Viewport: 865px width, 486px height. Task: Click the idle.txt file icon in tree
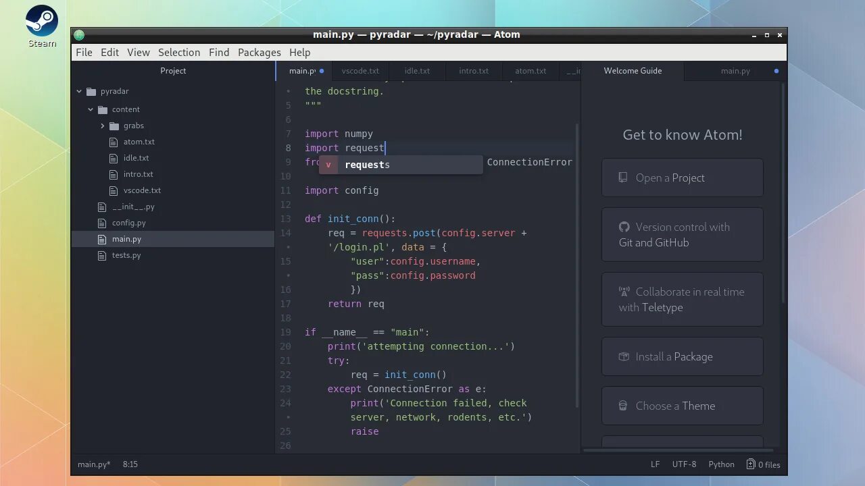coord(114,158)
